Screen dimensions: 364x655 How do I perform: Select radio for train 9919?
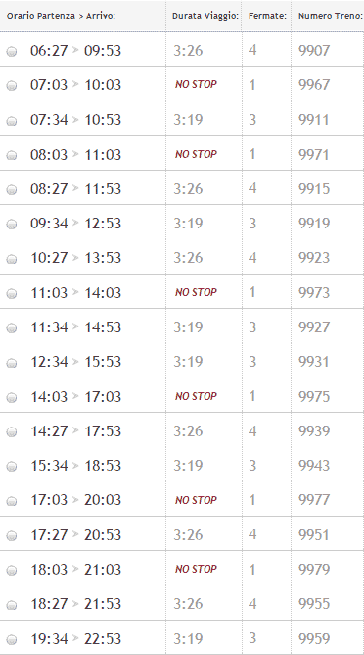click(x=12, y=225)
